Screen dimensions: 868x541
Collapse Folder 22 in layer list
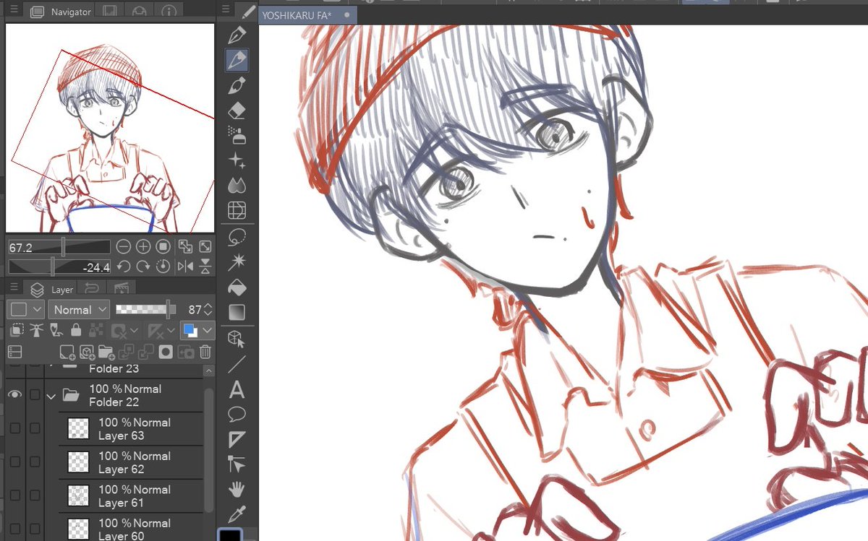51,396
